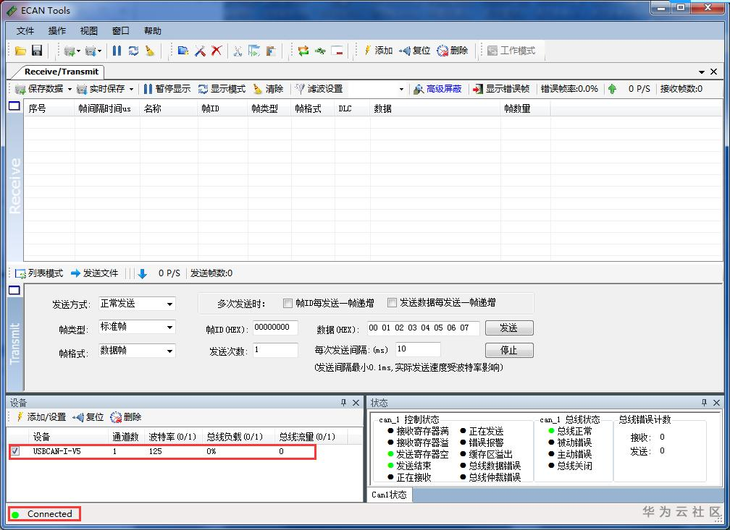Viewport: 730px width, 530px height.
Task: Click 高级屏蔽 advanced mask
Action: (437, 89)
